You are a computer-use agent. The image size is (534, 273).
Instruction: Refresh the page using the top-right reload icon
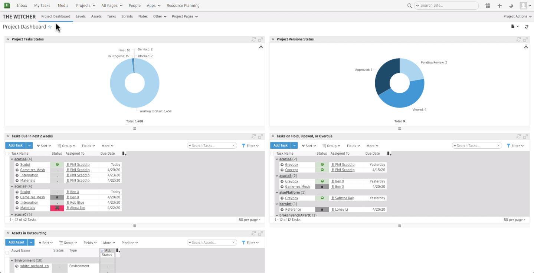click(526, 27)
